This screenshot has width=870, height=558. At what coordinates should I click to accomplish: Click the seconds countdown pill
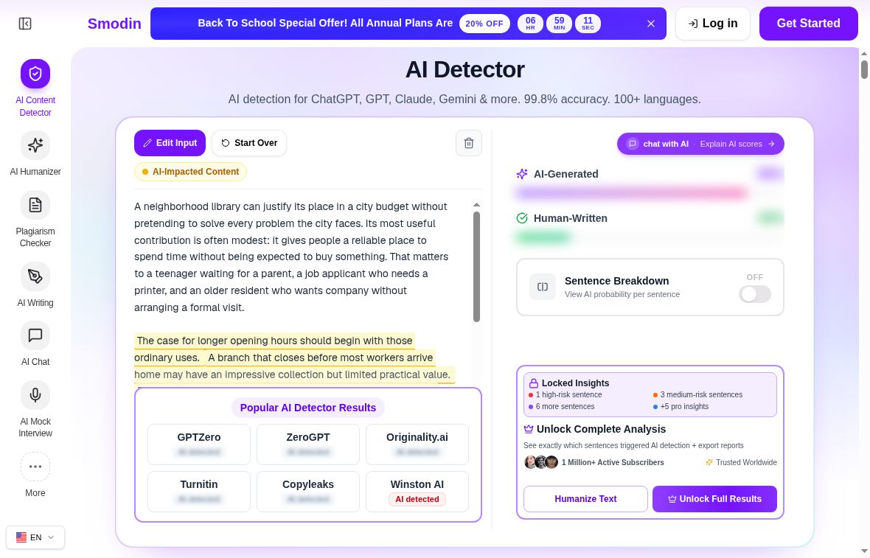pyautogui.click(x=588, y=24)
